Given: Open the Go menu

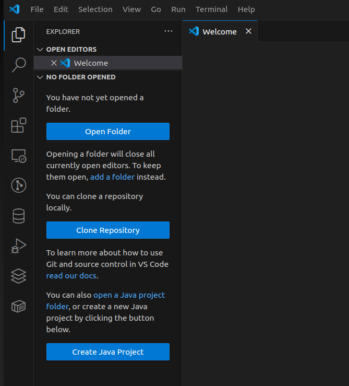Looking at the screenshot, I should click(155, 9).
